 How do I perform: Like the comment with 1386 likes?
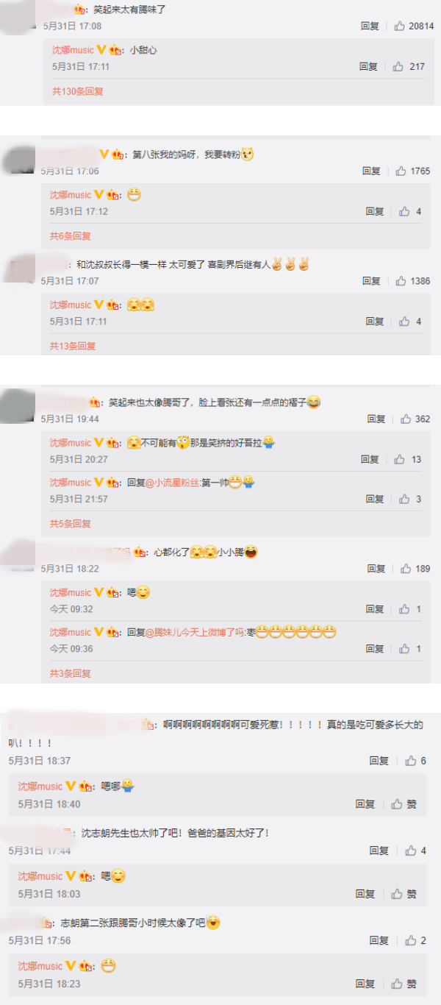[x=401, y=281]
